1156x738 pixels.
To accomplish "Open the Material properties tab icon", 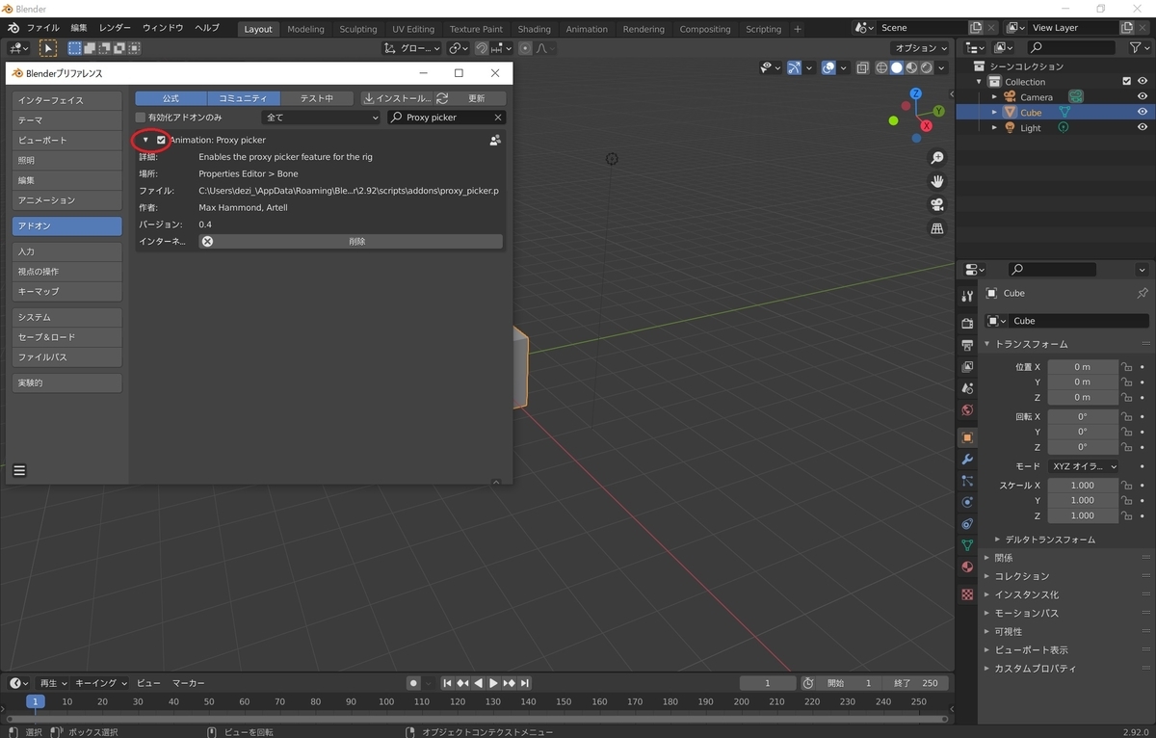I will 967,567.
